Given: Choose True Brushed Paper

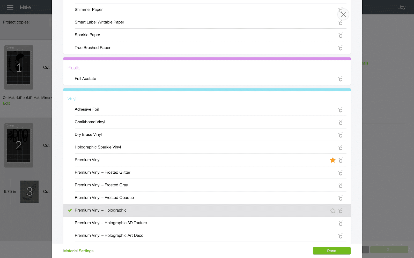Looking at the screenshot, I should [x=207, y=48].
